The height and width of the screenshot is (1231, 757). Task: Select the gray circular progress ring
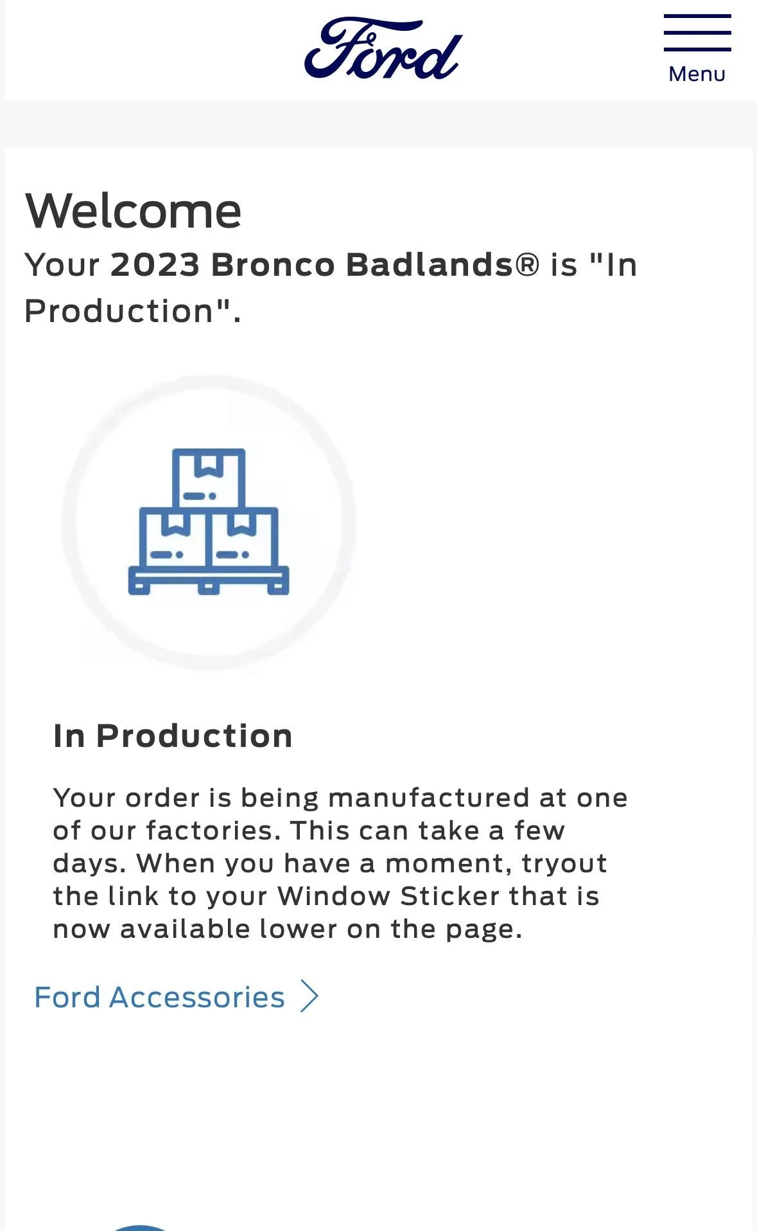[x=209, y=522]
